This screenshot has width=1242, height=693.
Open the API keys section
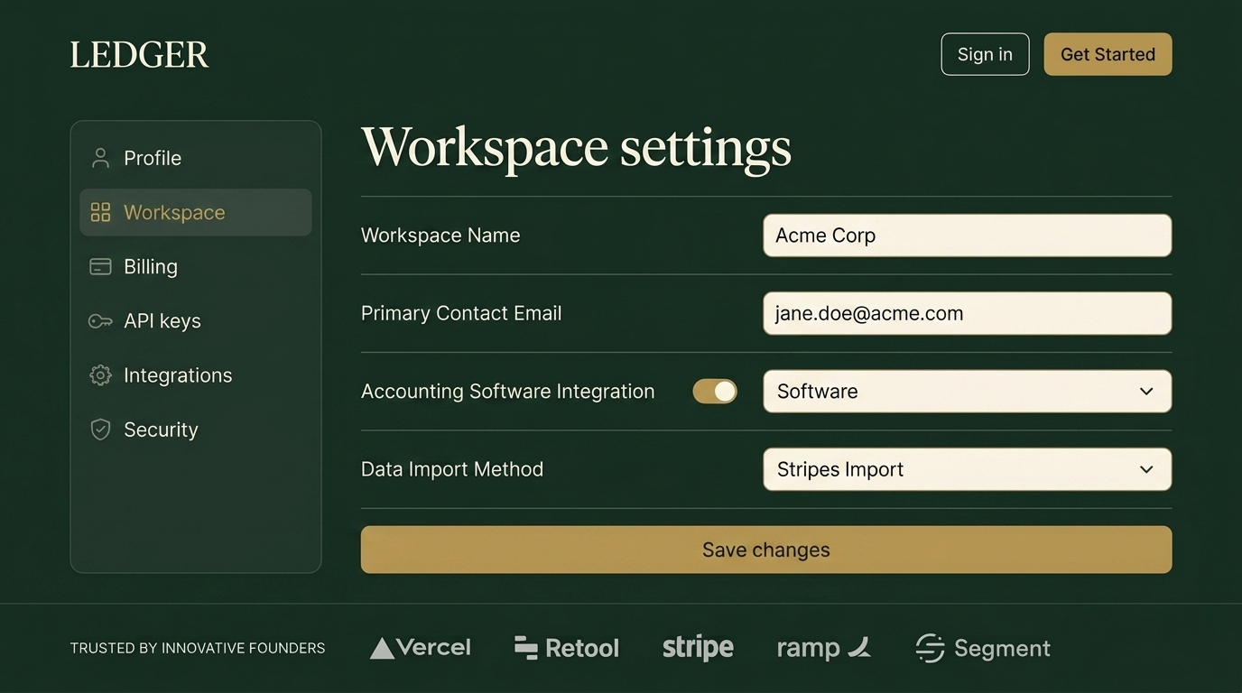tap(162, 321)
